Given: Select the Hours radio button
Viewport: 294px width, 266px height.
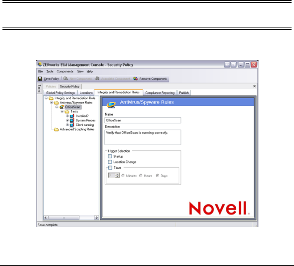Looking at the screenshot, I should [x=141, y=175].
